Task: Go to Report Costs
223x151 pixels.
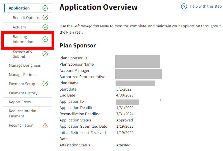Action: [20, 102]
